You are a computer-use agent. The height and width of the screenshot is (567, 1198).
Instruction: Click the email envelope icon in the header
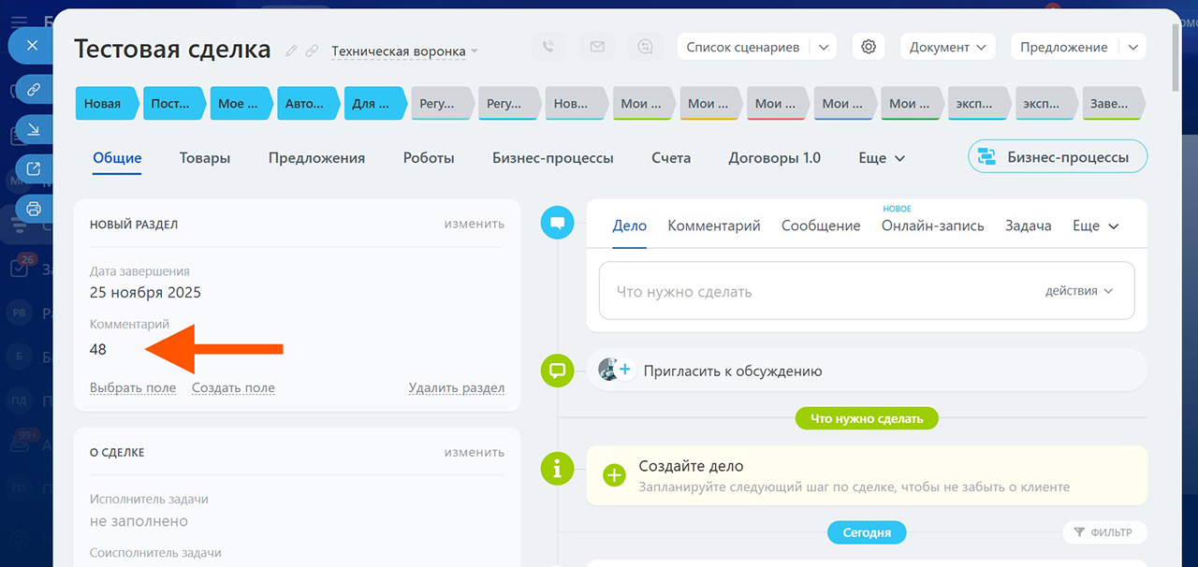pos(597,47)
